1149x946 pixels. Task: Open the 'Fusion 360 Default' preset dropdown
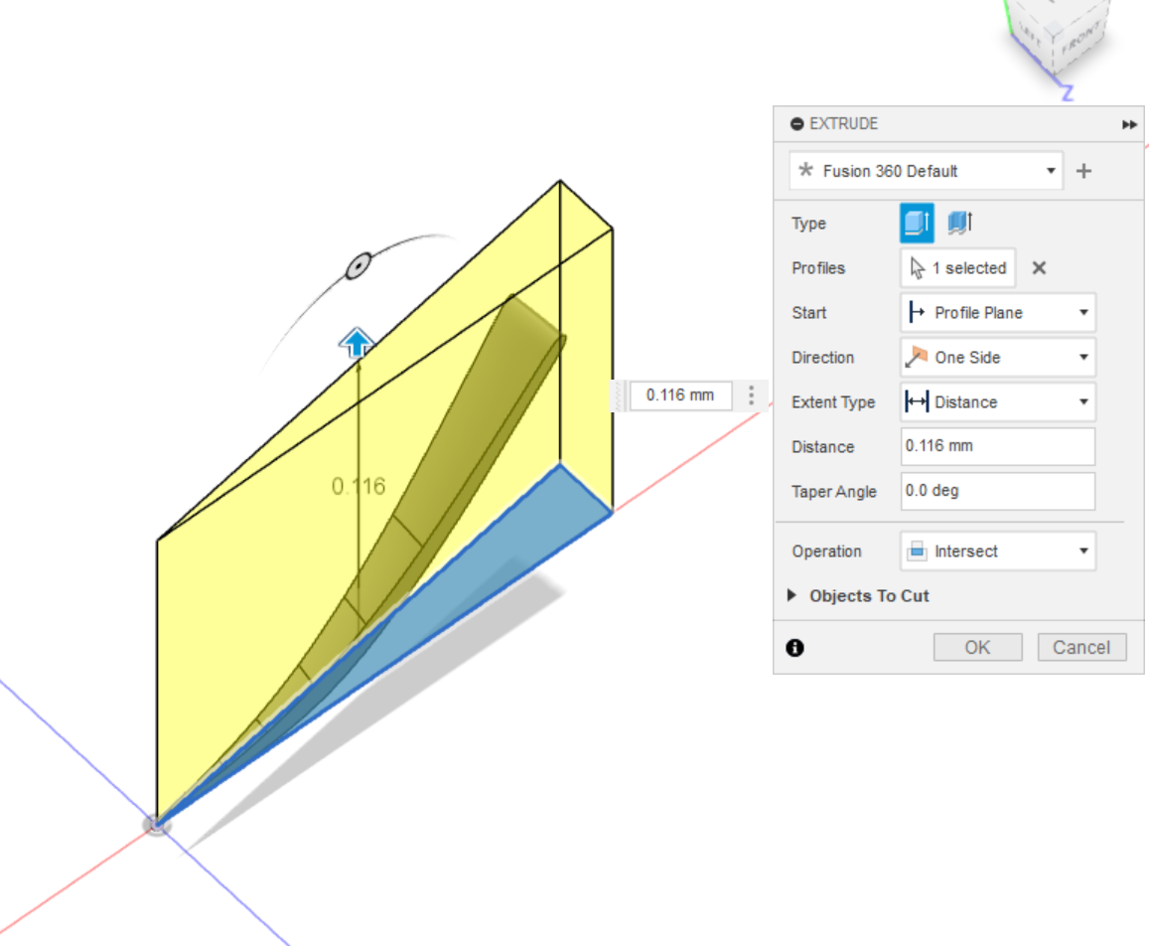[926, 171]
